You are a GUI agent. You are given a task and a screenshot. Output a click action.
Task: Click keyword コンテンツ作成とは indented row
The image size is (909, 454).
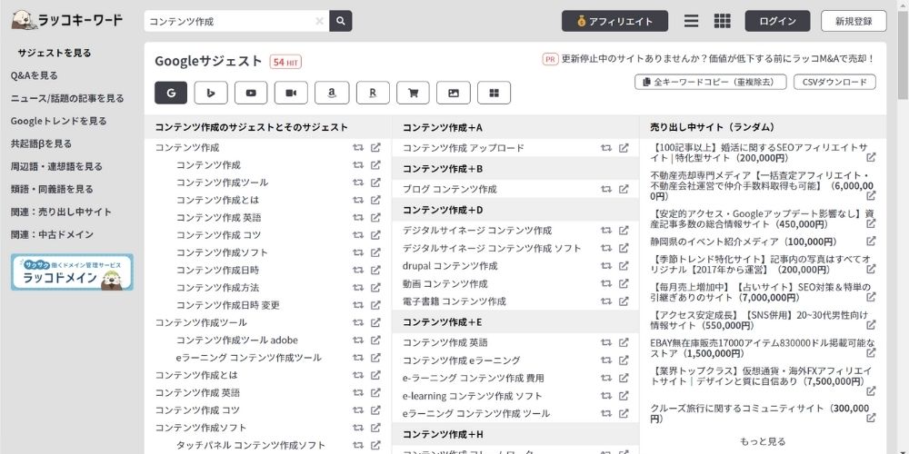coord(217,200)
